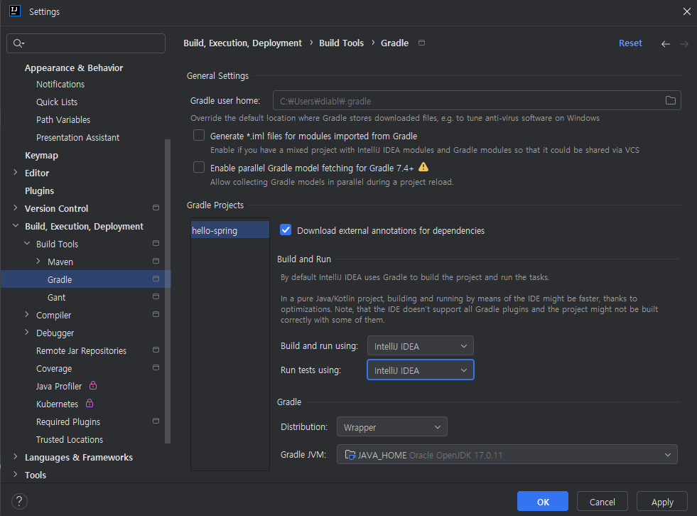The width and height of the screenshot is (697, 516).
Task: Click the project icon beside Required Plugins
Action: pyautogui.click(x=156, y=421)
